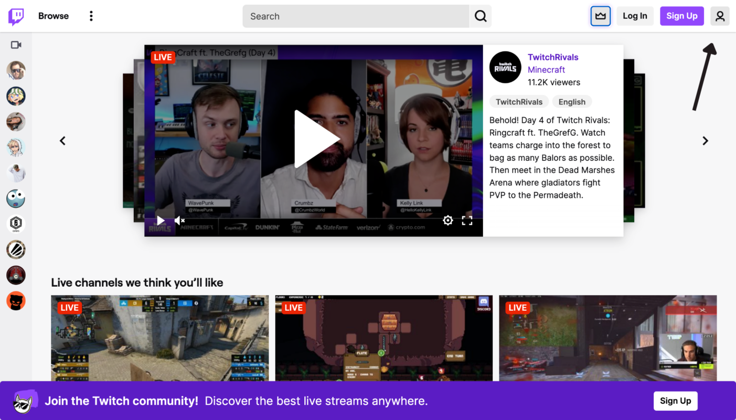The image size is (736, 420).
Task: Go to next carousel stream
Action: click(705, 141)
